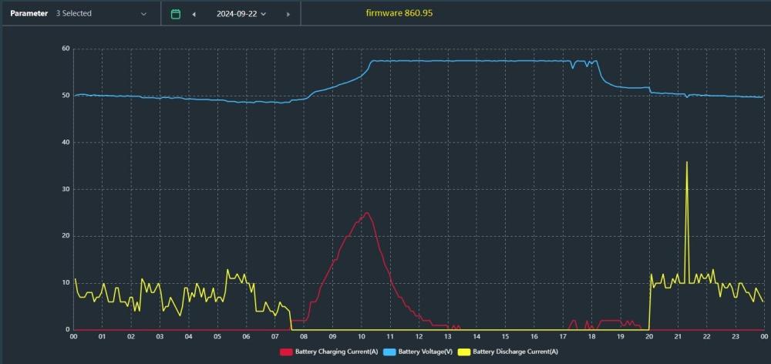Expand the Parameter '3 Selected' dropdown
Image resolution: width=771 pixels, height=364 pixels.
pyautogui.click(x=101, y=14)
